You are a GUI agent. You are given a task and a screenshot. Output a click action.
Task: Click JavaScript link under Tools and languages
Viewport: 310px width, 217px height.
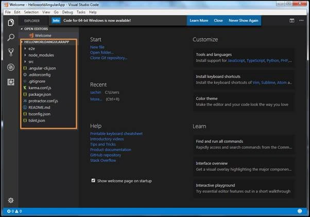pos(236,60)
